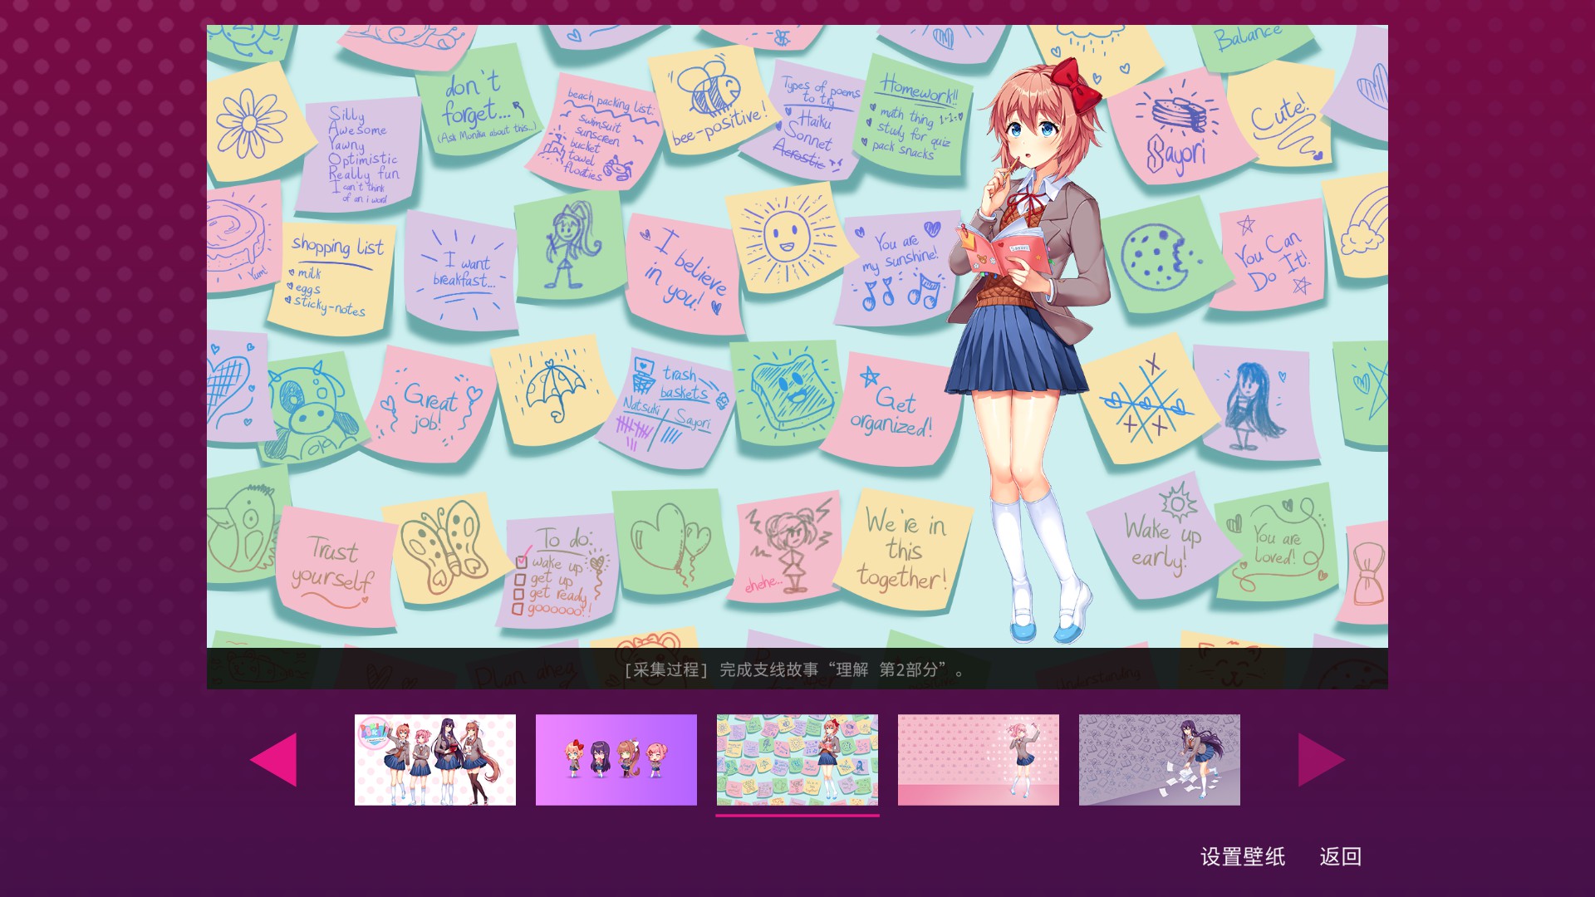The width and height of the screenshot is (1595, 897).
Task: Select the purple chibi characters wallpaper thumbnail
Action: pyautogui.click(x=616, y=759)
